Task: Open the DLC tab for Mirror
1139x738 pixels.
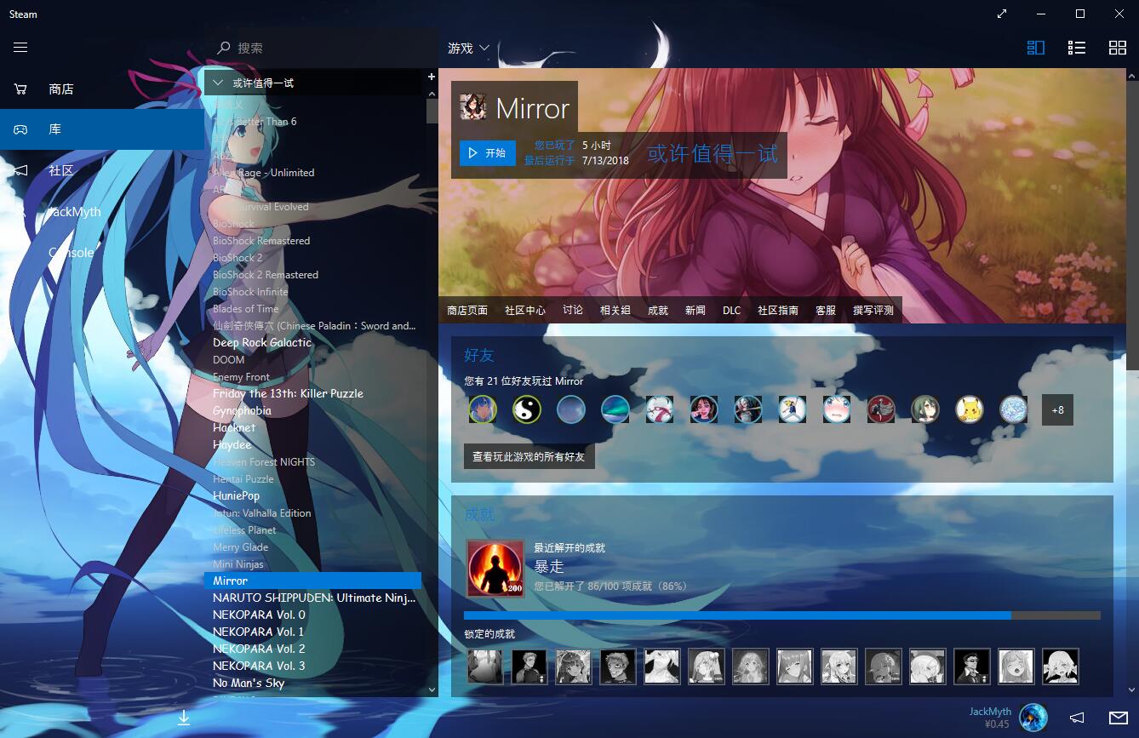Action: pyautogui.click(x=732, y=311)
